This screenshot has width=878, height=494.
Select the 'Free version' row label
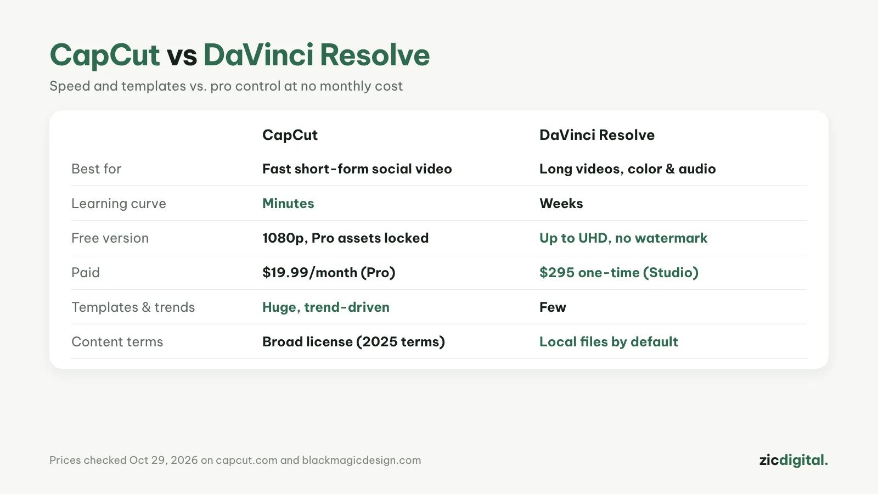coord(110,238)
